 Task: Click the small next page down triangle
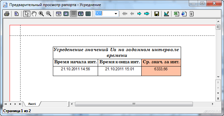click(218, 93)
